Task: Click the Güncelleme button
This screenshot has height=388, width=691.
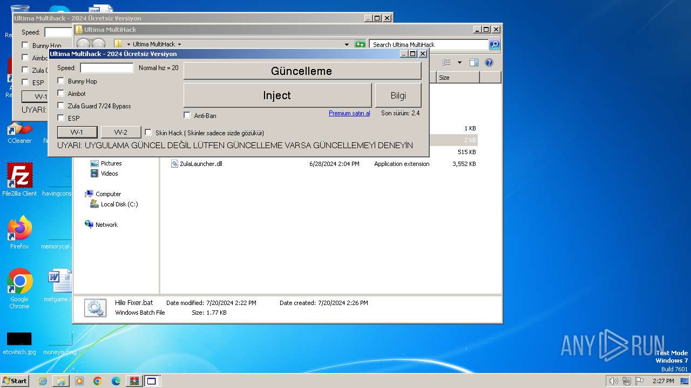Action: tap(302, 71)
